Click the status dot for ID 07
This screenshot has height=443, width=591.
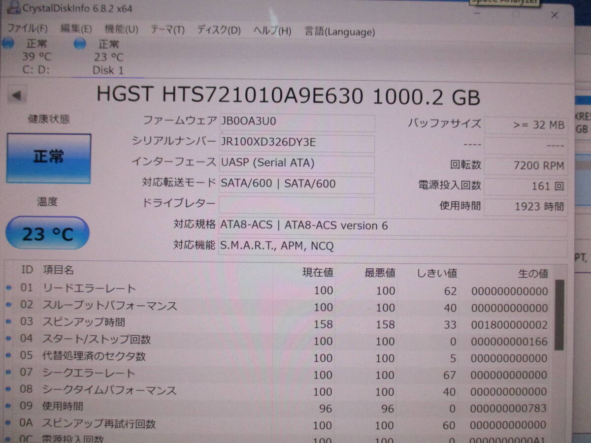coord(8,372)
